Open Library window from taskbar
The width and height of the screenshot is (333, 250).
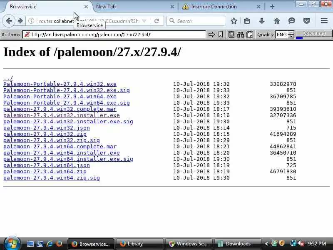(139, 244)
